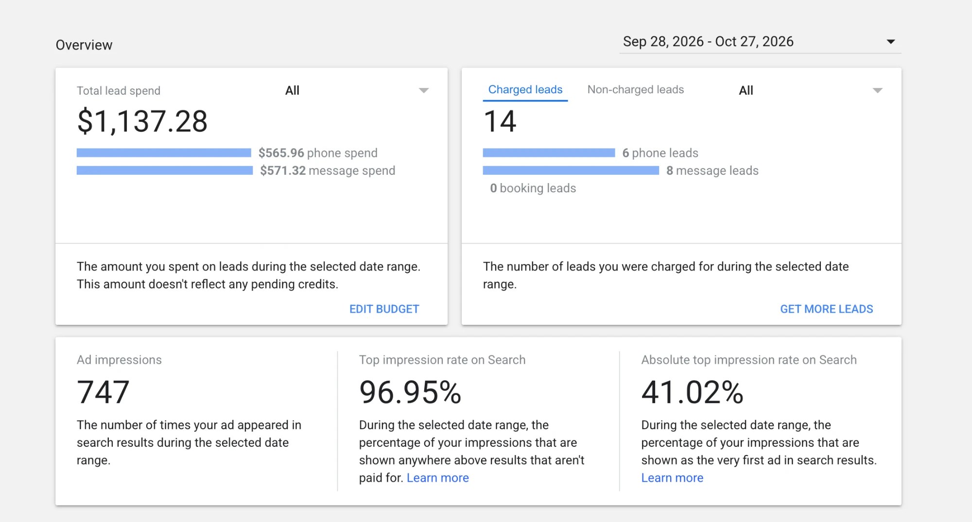Click the "Overview" heading
Viewport: 972px width, 522px height.
84,45
